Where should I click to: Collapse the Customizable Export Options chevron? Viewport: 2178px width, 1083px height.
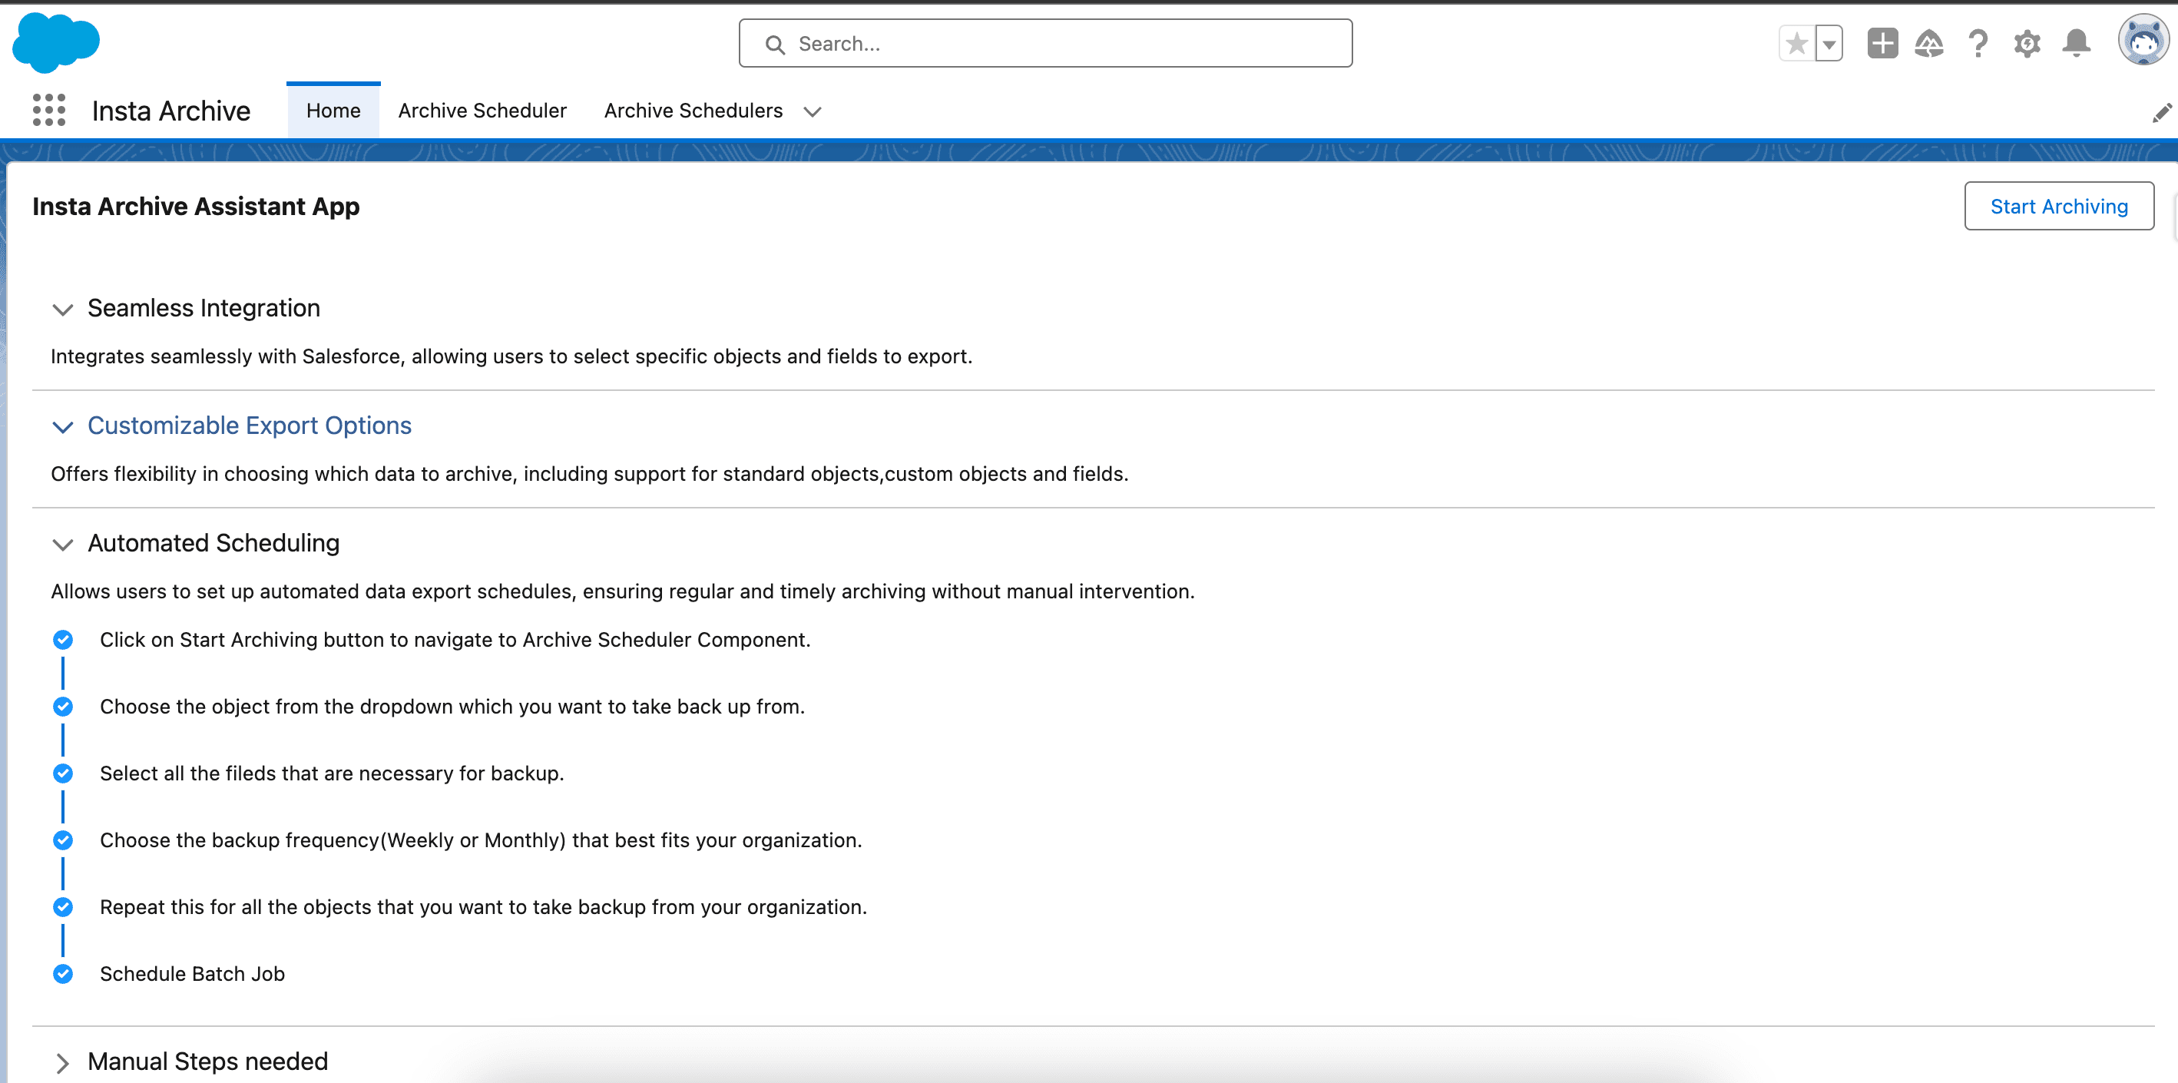62,427
